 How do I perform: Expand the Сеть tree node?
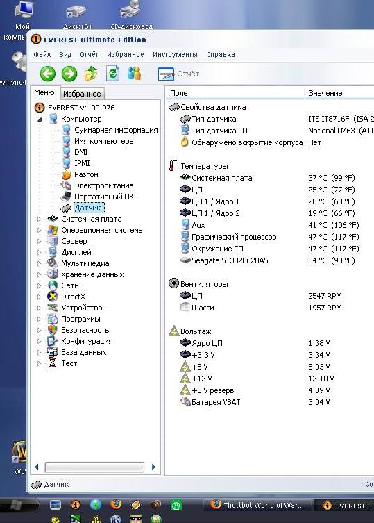[39, 286]
